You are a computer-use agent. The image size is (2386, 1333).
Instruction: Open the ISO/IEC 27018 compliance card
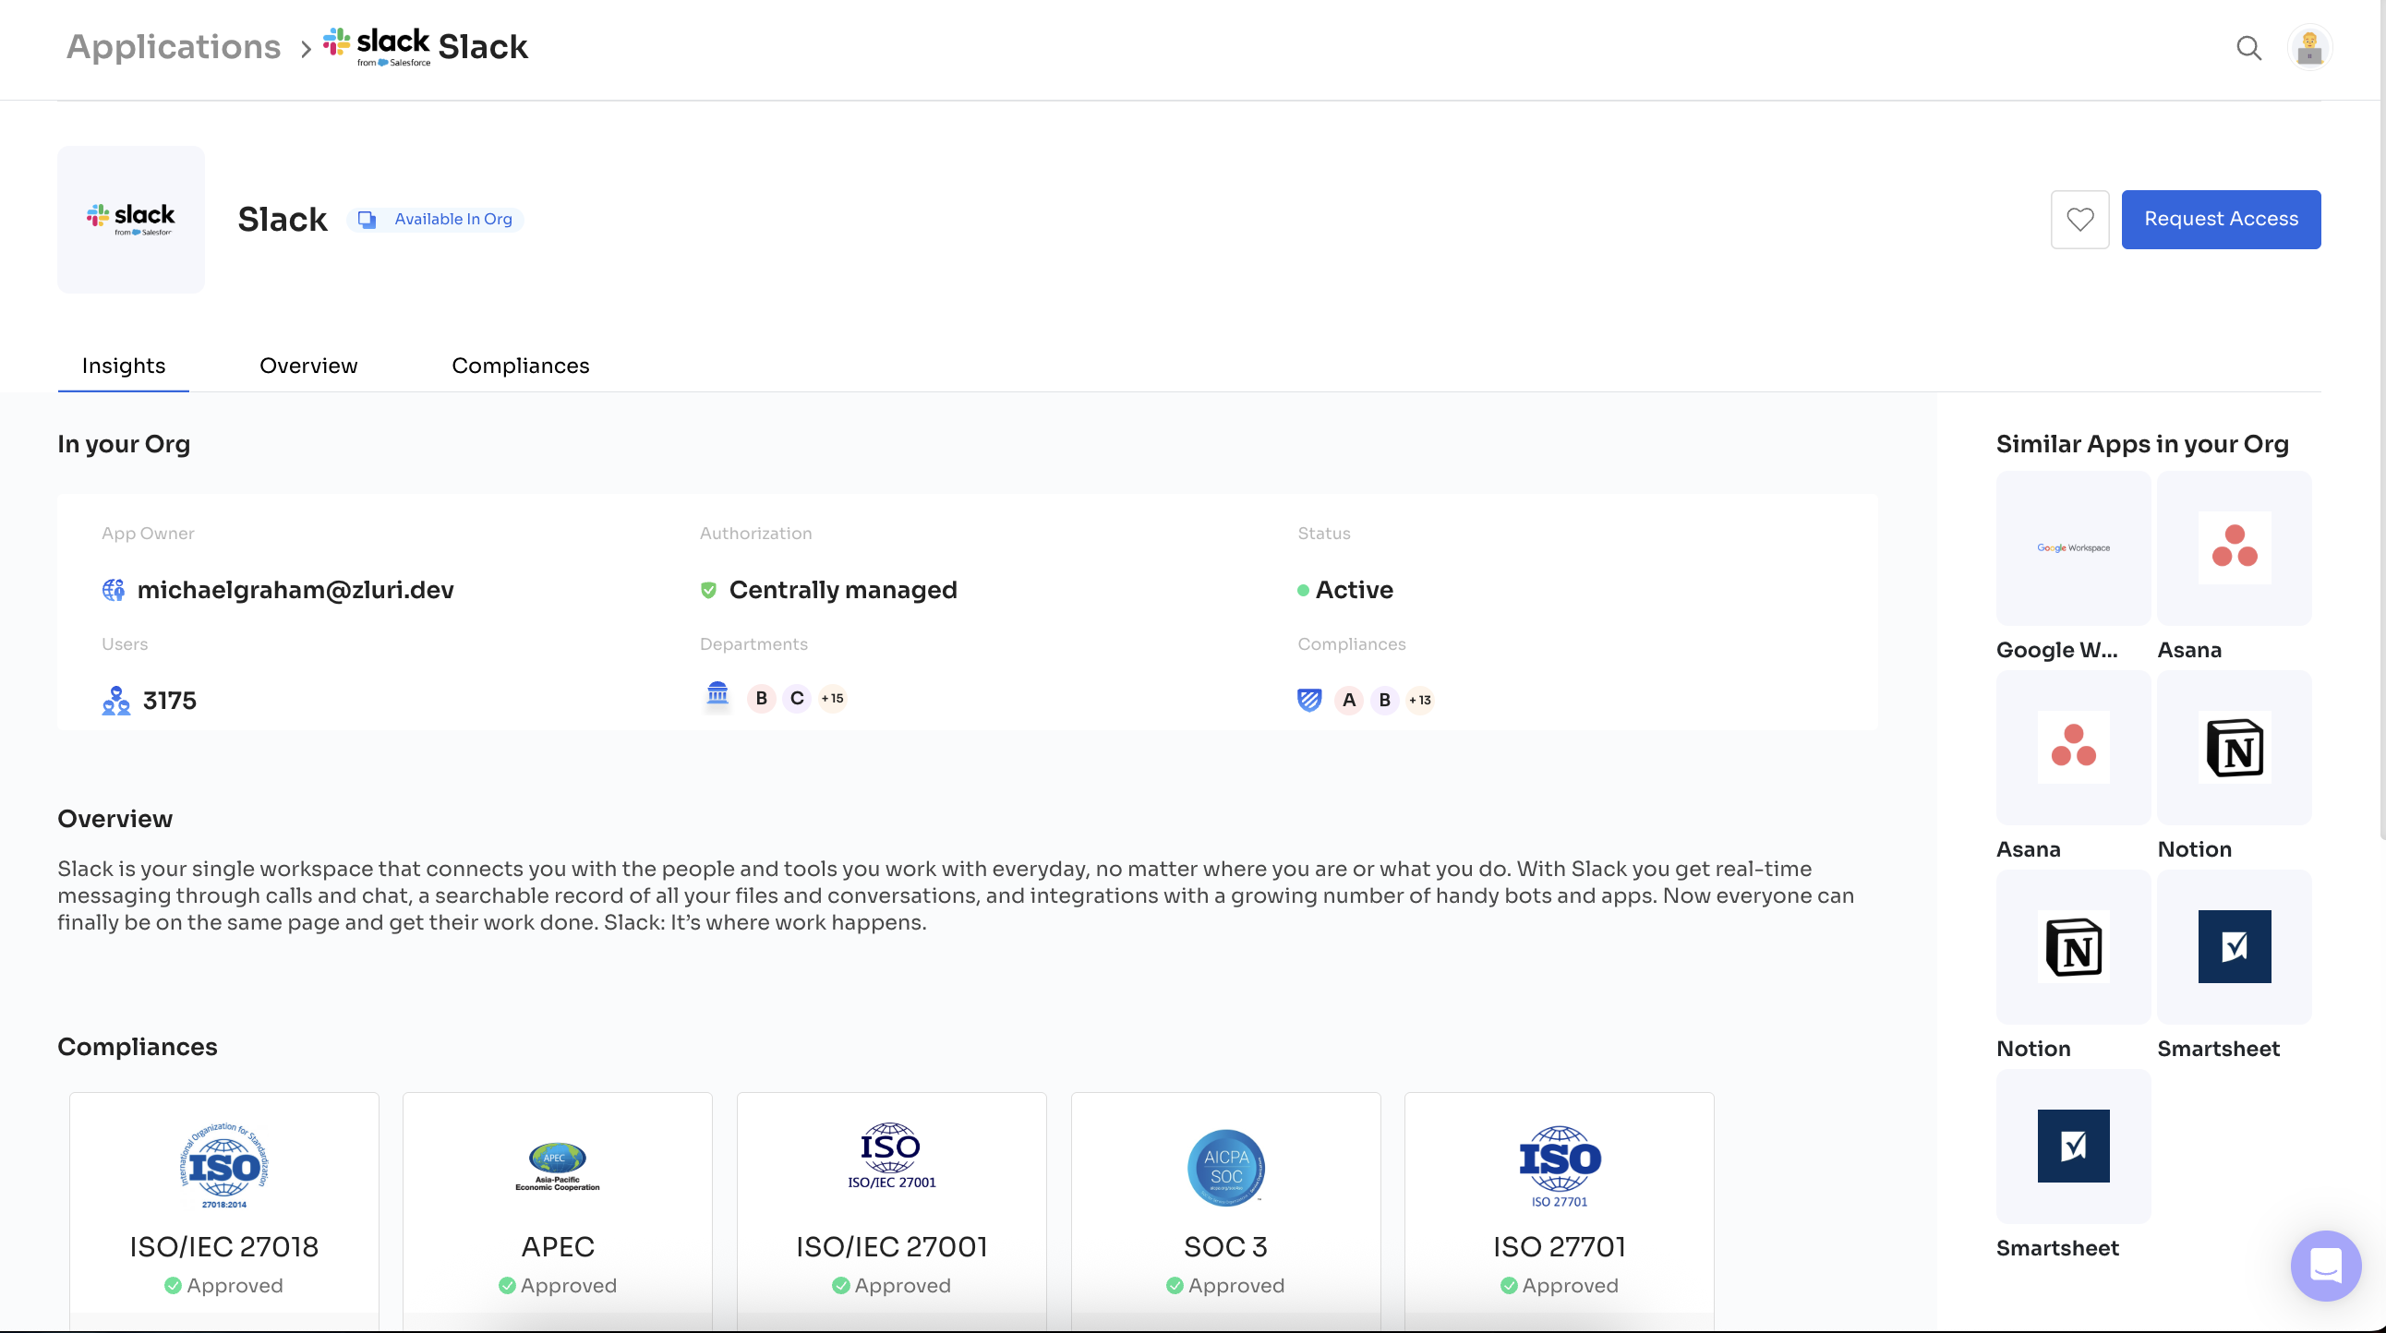coord(224,1211)
